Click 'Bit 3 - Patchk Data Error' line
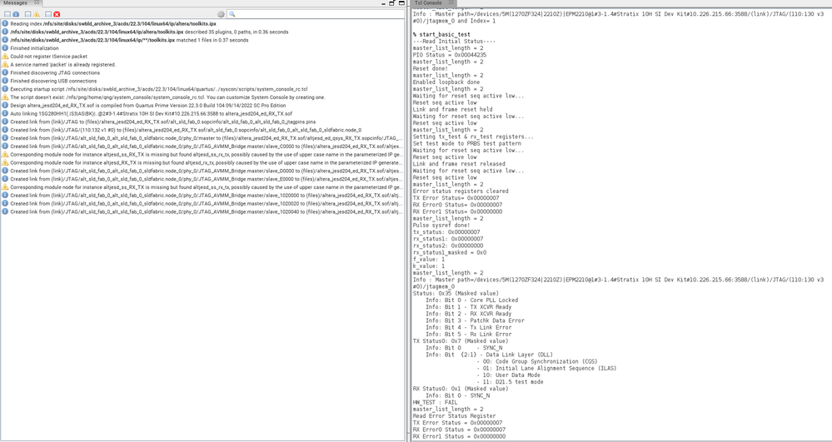The image size is (832, 442). point(475,320)
